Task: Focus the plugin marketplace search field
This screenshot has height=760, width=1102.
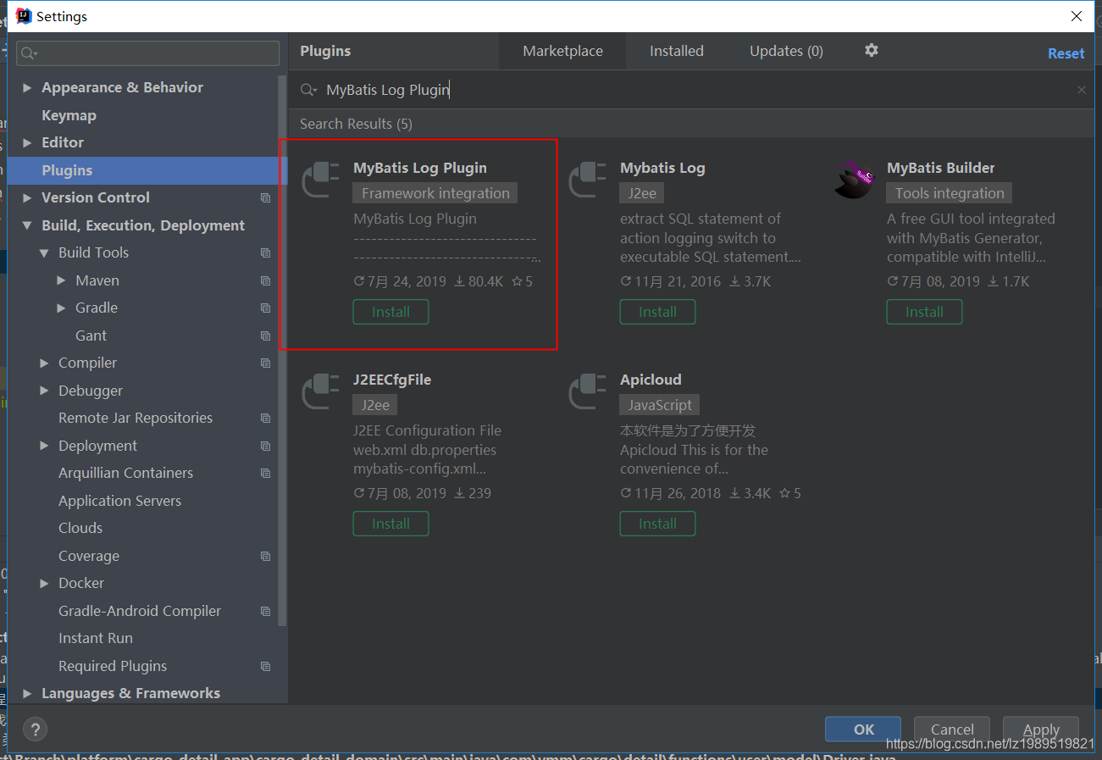Action: pyautogui.click(x=690, y=90)
